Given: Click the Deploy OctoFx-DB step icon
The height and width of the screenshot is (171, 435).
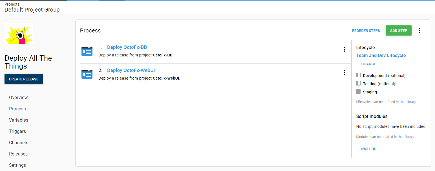Looking at the screenshot, I should [87, 51].
